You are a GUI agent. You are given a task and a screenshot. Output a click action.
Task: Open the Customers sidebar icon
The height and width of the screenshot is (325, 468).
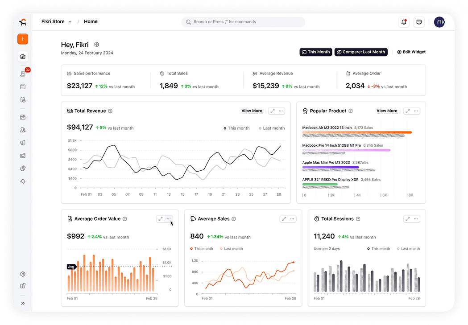tap(23, 130)
